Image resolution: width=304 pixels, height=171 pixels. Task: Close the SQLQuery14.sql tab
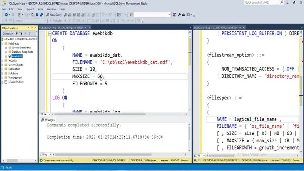click(89, 28)
